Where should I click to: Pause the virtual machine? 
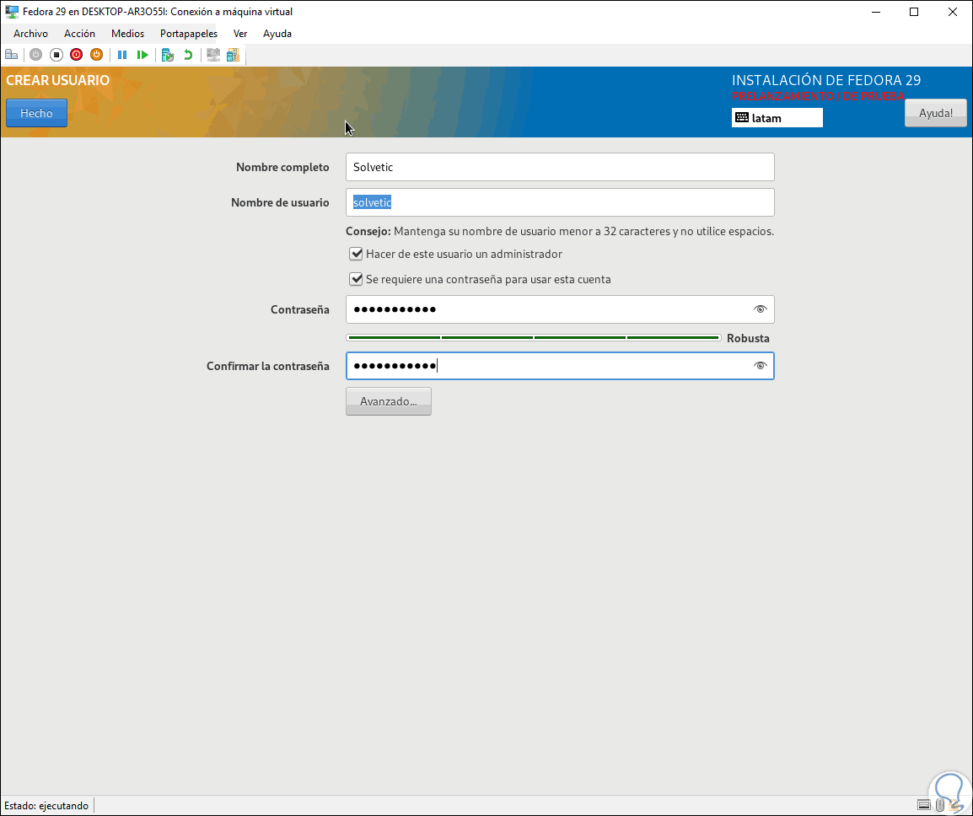pos(122,55)
